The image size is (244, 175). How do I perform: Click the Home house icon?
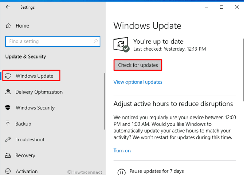[8, 26]
